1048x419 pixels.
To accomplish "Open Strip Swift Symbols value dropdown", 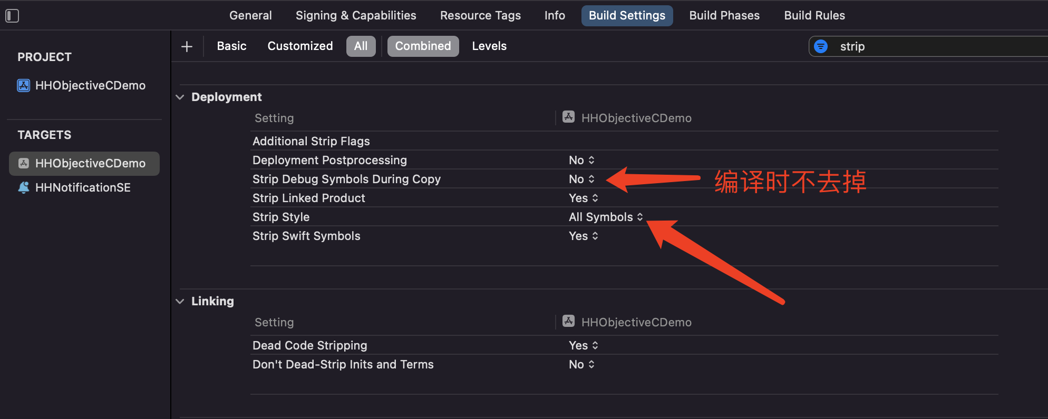I will click(x=584, y=236).
